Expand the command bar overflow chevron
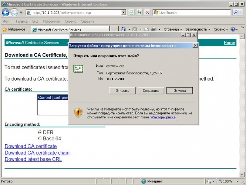246x185 pixels. click(242, 27)
